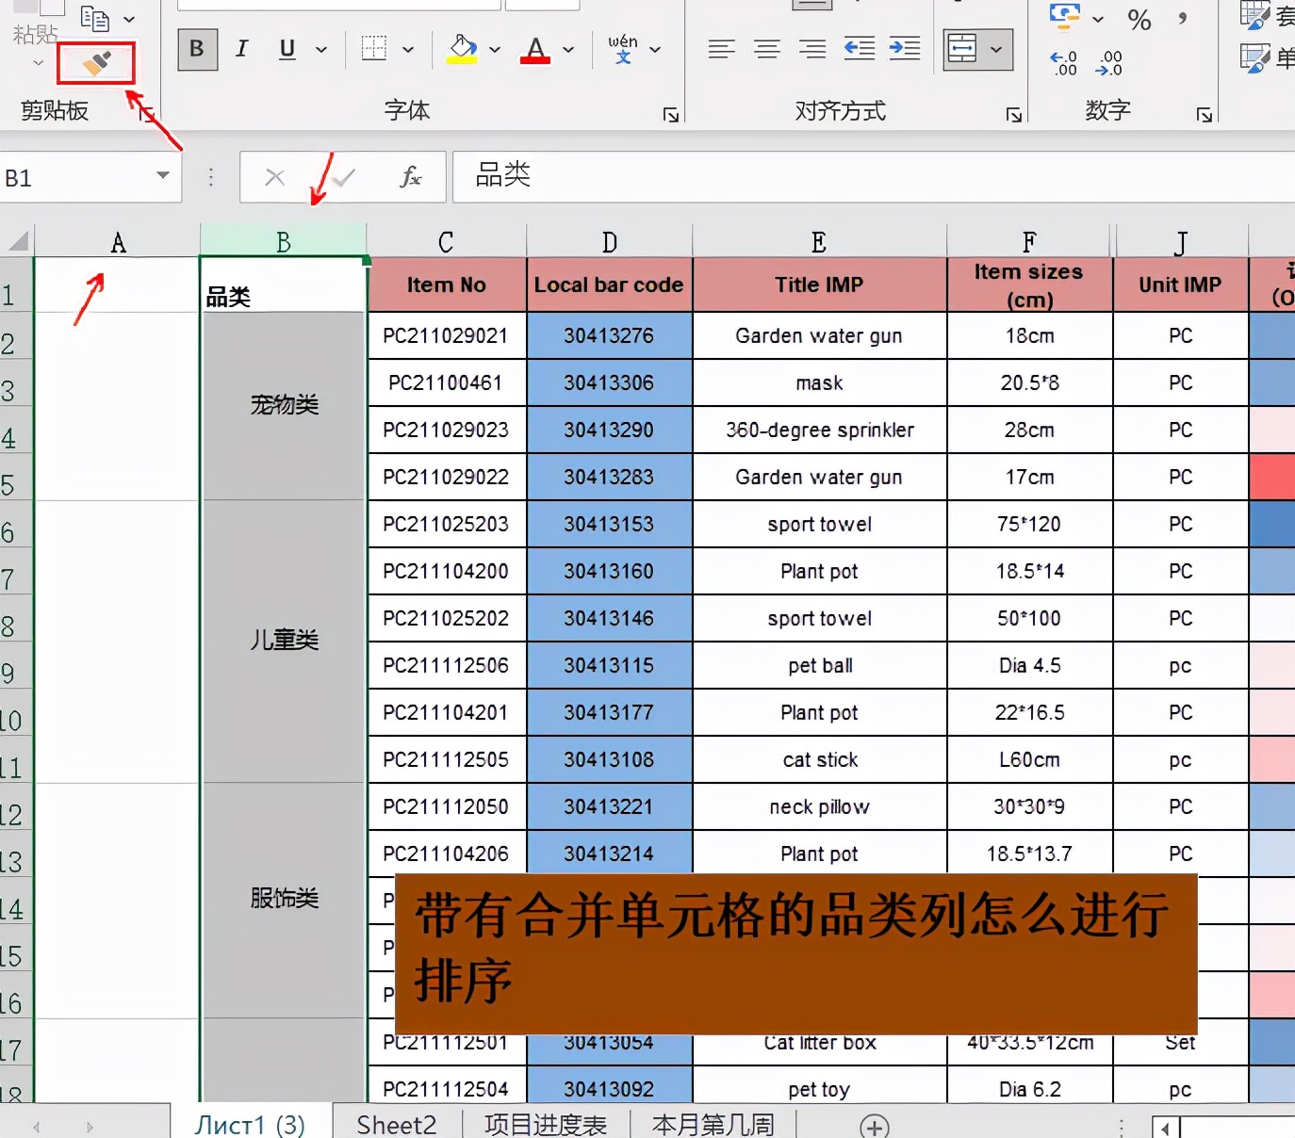Open the 对齐方式 dialog launcher
The height and width of the screenshot is (1138, 1295).
(1013, 114)
